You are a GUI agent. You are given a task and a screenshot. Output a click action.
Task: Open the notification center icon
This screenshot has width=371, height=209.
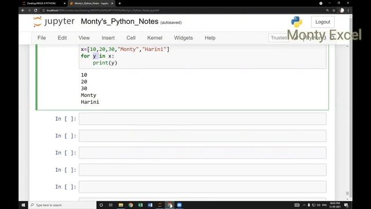tap(346, 205)
